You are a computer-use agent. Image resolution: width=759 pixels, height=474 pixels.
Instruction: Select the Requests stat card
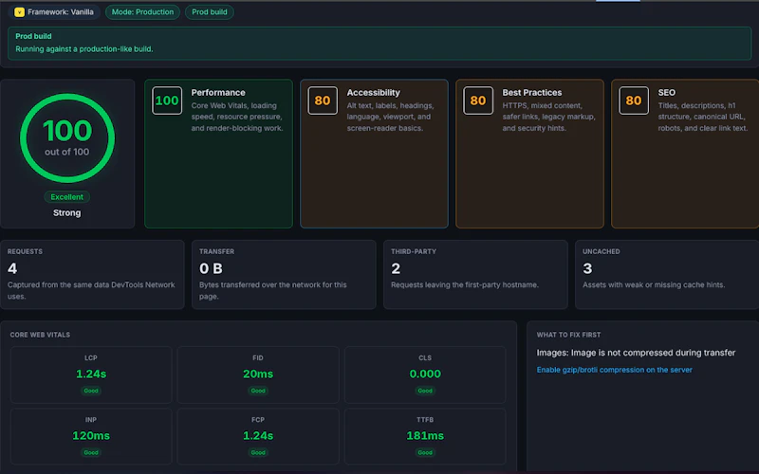(92, 274)
